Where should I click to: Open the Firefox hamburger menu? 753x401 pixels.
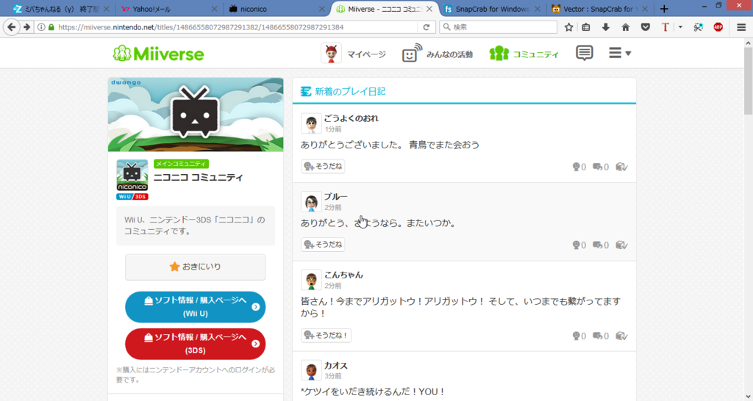(x=741, y=27)
